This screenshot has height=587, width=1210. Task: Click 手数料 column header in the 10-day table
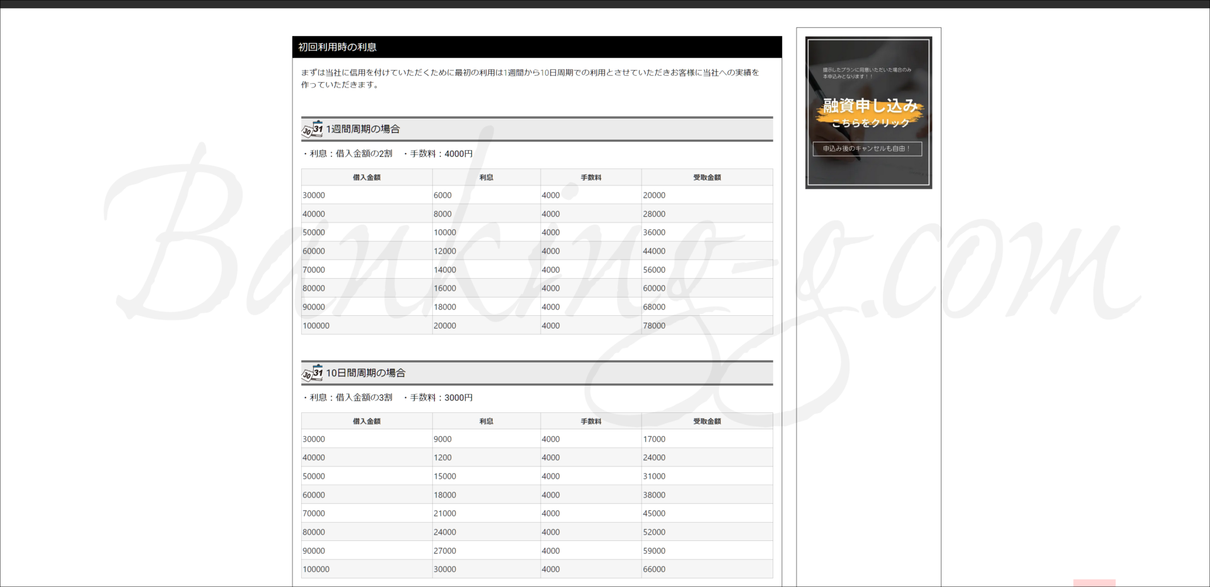[591, 421]
